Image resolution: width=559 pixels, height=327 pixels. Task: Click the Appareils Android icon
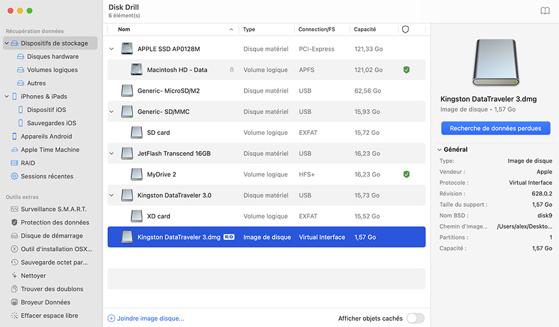coord(14,136)
